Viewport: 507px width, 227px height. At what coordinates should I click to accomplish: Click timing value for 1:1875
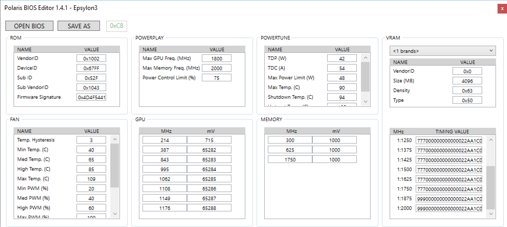(449, 199)
